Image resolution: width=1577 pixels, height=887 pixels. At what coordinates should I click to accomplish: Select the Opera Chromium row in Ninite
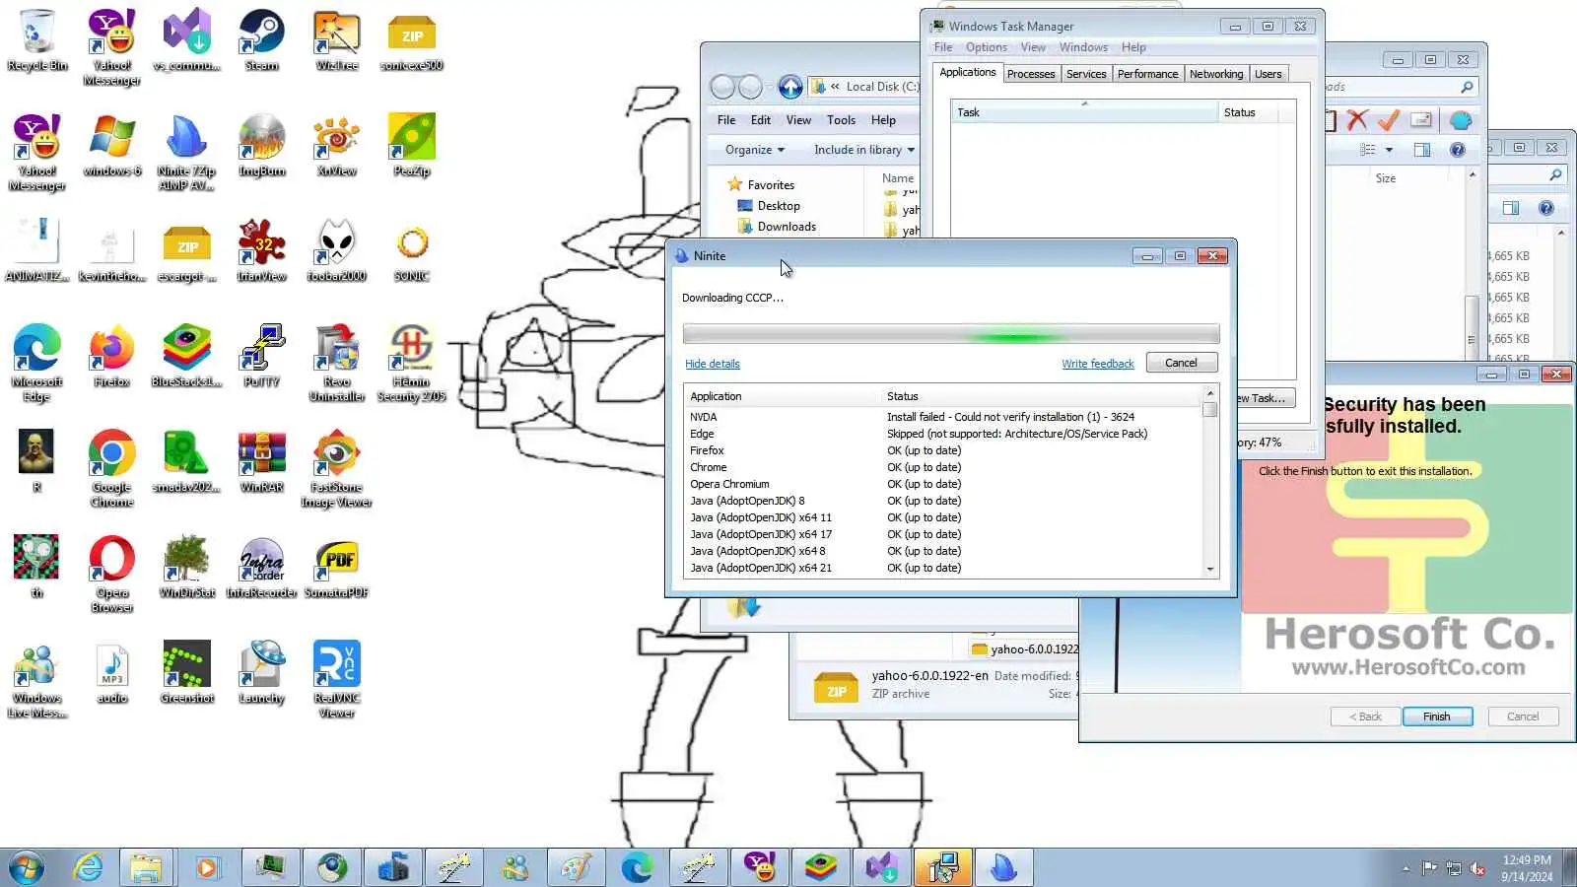(x=943, y=484)
